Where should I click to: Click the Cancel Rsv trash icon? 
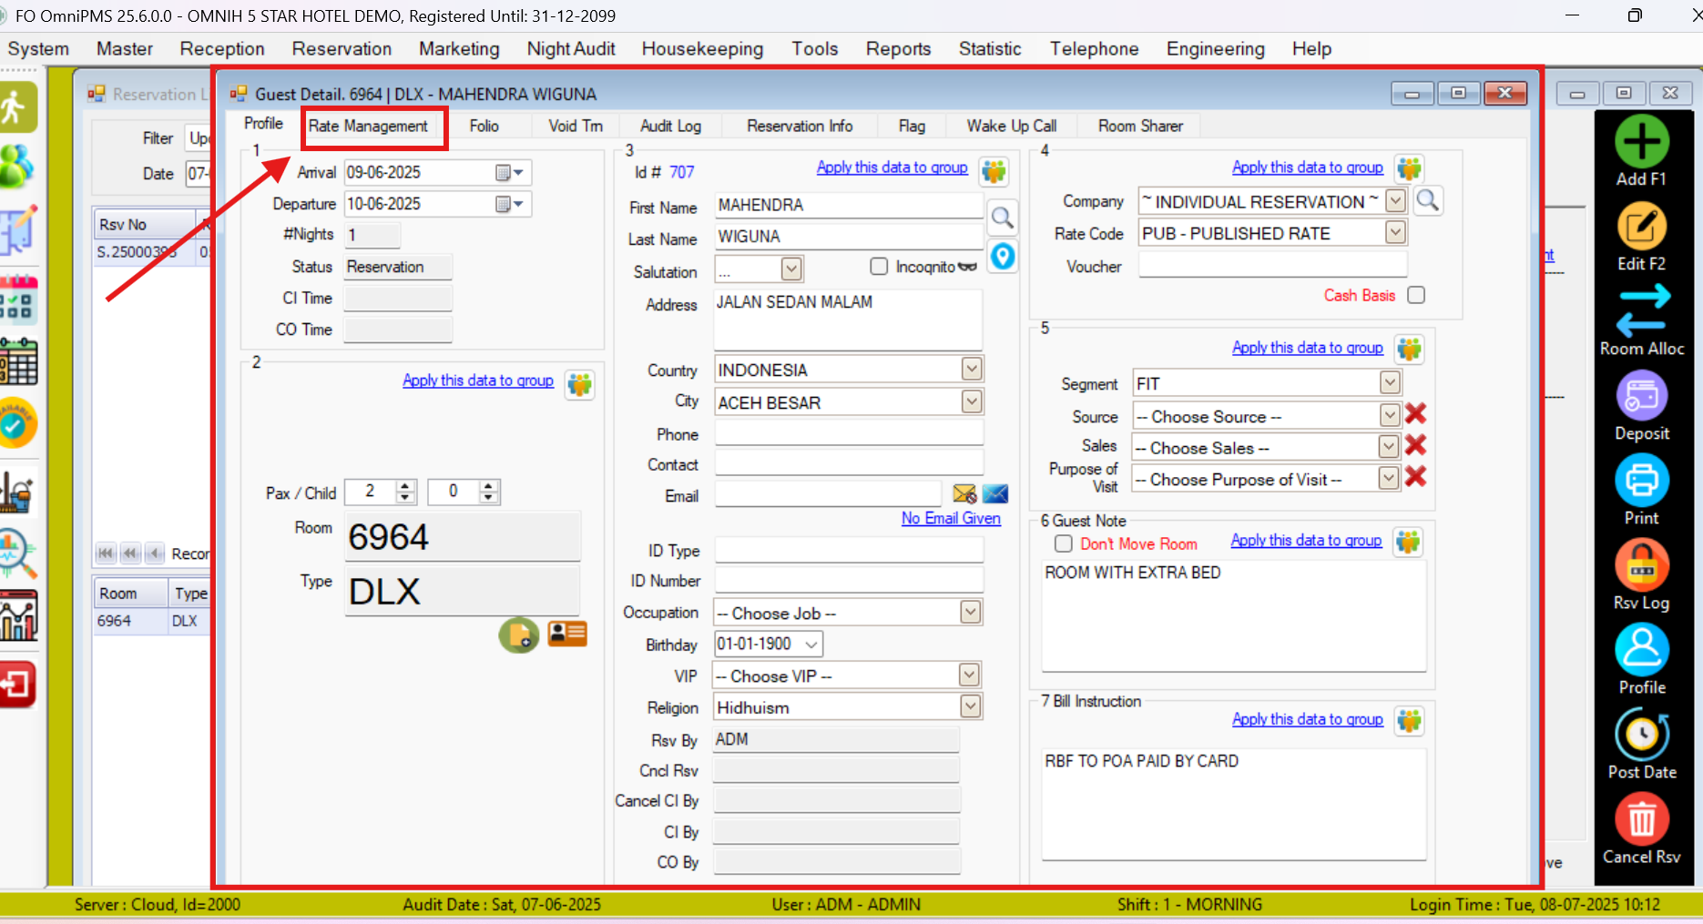tap(1641, 819)
